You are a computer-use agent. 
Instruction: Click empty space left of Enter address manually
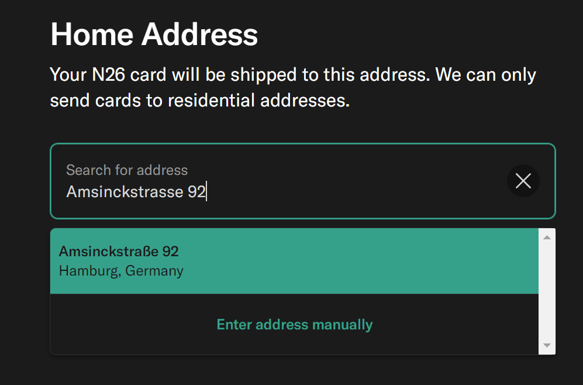(129, 325)
